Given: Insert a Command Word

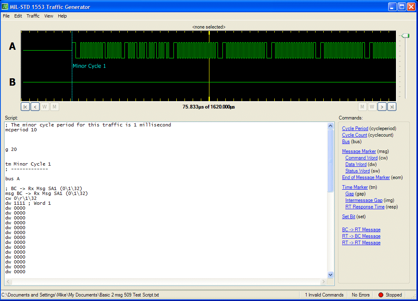Looking at the screenshot, I should pyautogui.click(x=362, y=158).
